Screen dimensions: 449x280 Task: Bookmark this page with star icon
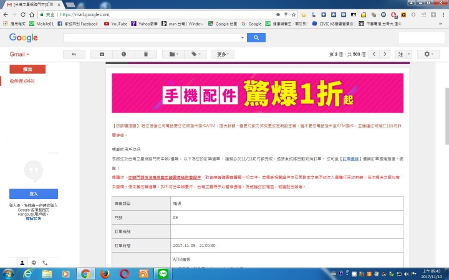coord(294,14)
